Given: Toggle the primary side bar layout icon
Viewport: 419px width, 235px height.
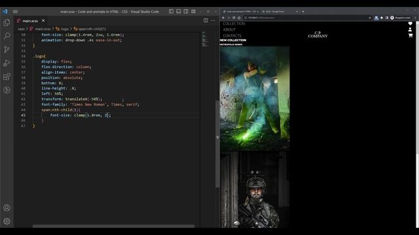Looking at the screenshot, I should 171,12.
